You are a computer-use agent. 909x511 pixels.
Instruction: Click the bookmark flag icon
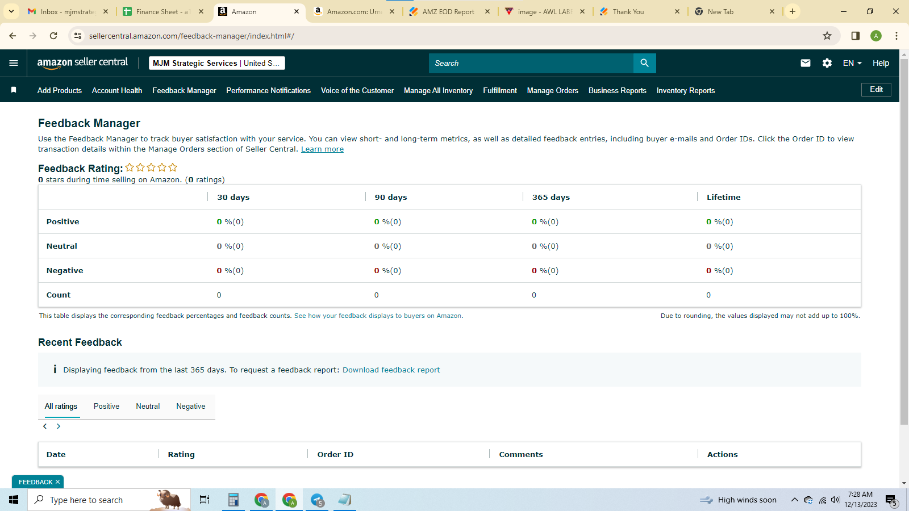(14, 90)
